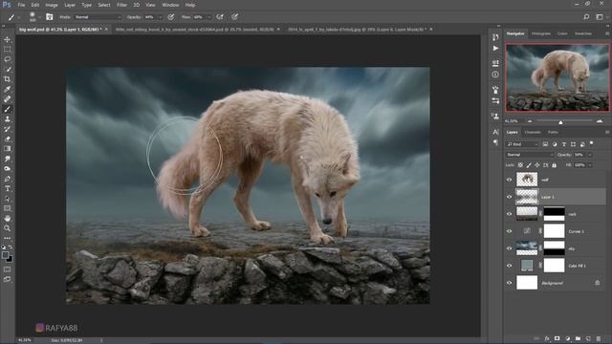Toggle layer filtering on/off switch
612x344 pixels.
(x=592, y=143)
